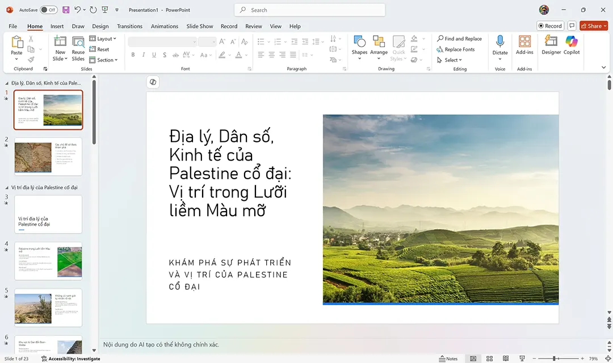Toggle italic formatting

pos(143,54)
